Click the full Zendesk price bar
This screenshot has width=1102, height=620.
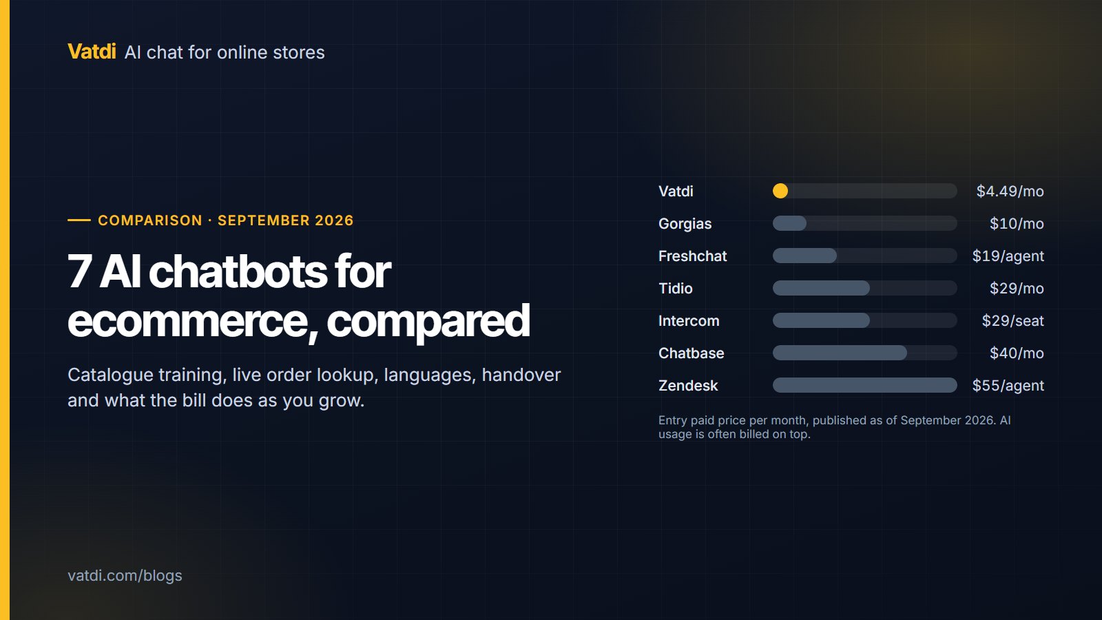click(x=865, y=385)
